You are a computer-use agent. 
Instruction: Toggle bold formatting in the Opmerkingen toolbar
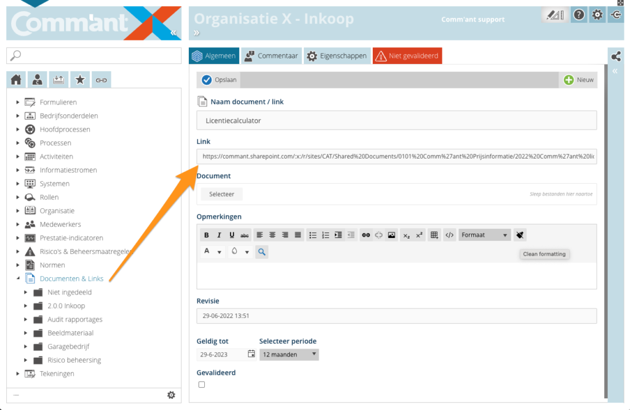(x=206, y=235)
